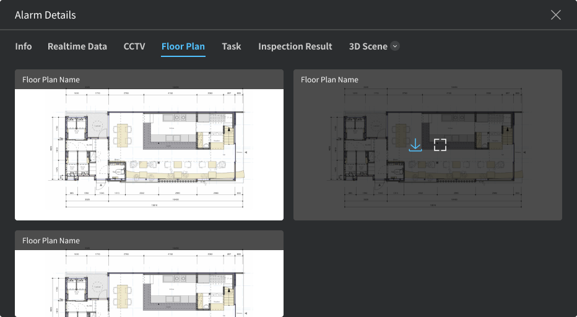Viewport: 577px width, 317px height.
Task: Click the Alarm Details dialog title
Action: coord(45,15)
